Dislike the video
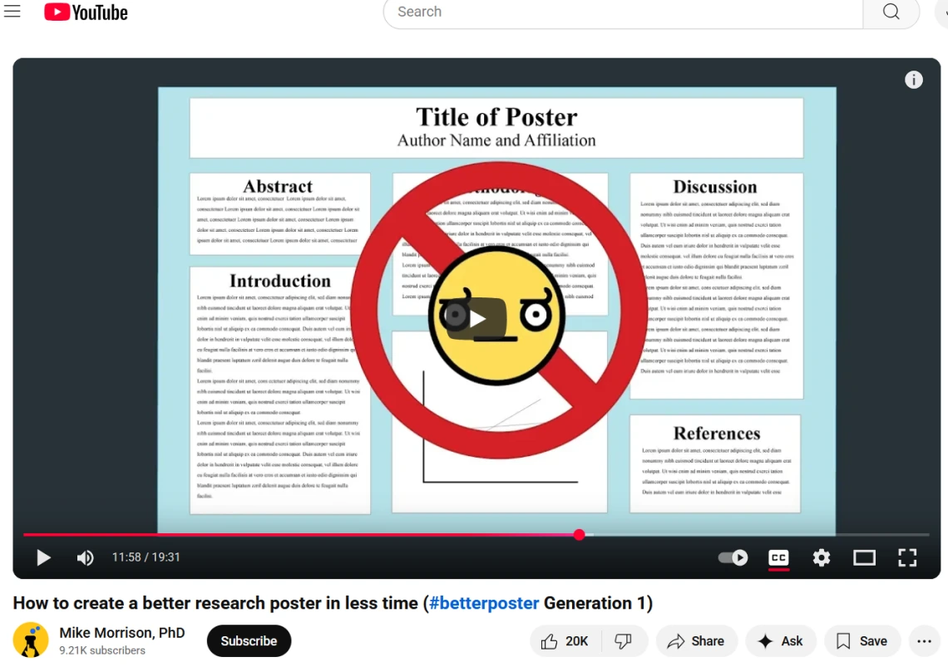Screen dimensions: 948x667 (623, 641)
